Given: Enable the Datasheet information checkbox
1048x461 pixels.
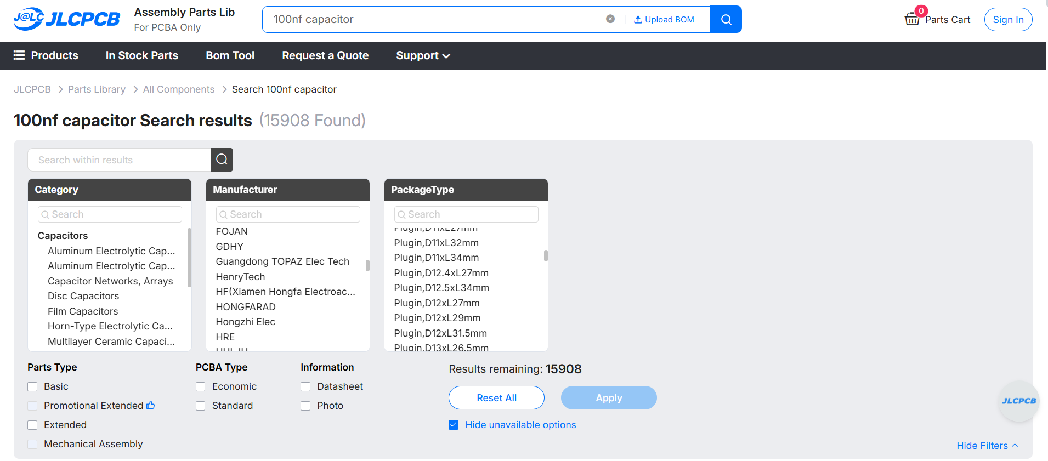Looking at the screenshot, I should point(305,386).
